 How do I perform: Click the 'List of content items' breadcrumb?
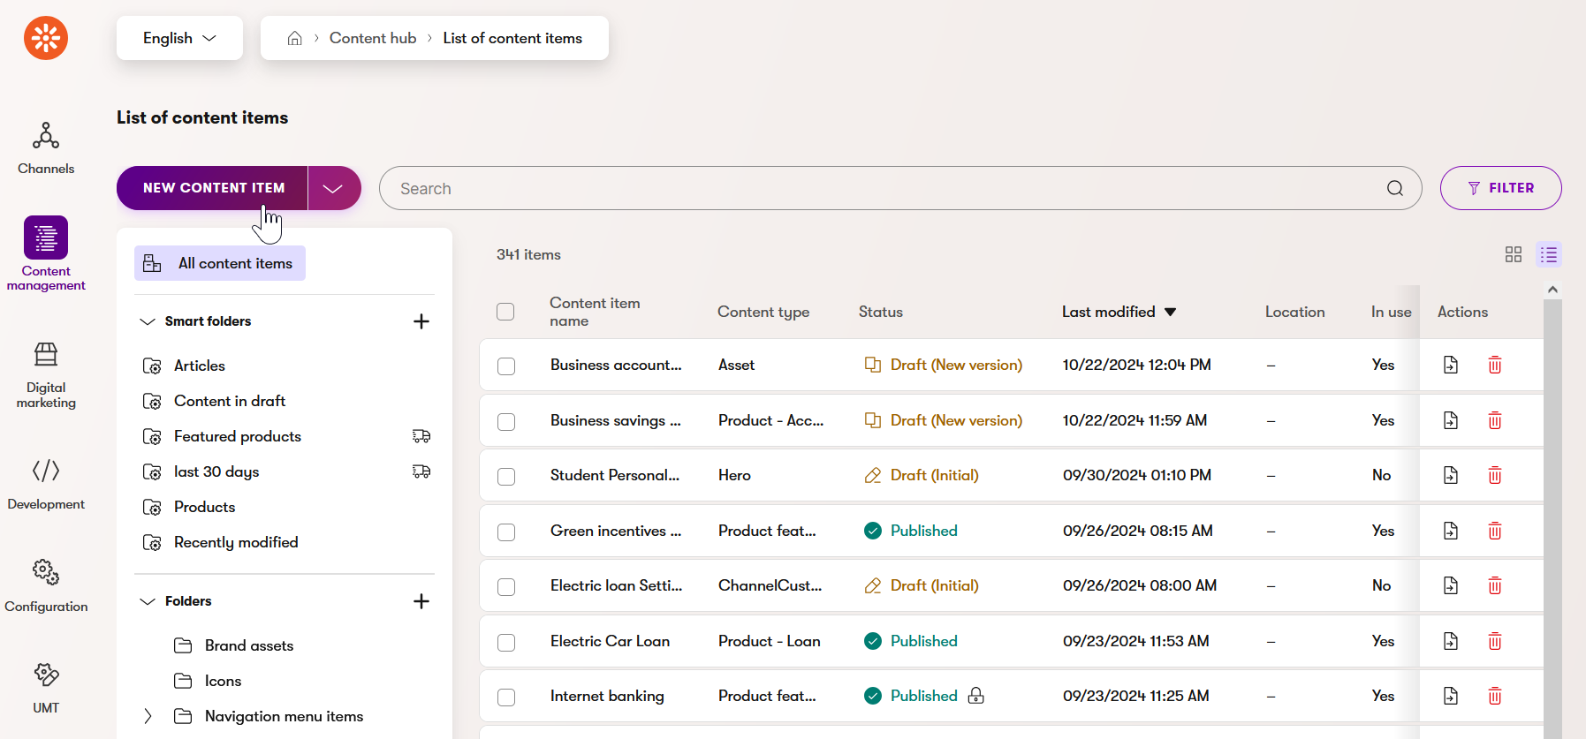(x=512, y=38)
